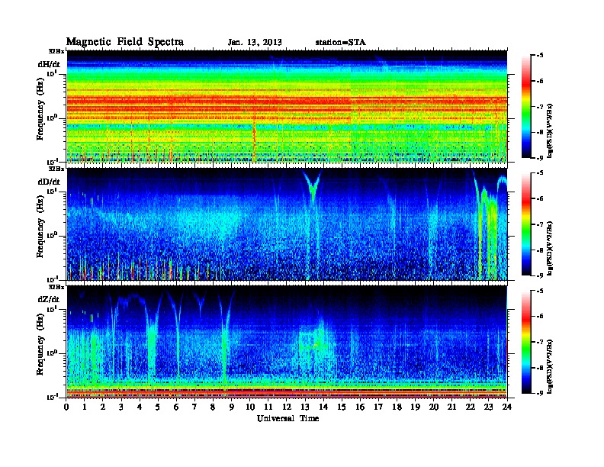Click inside the dZ/dt spectrogram plot

point(287,342)
